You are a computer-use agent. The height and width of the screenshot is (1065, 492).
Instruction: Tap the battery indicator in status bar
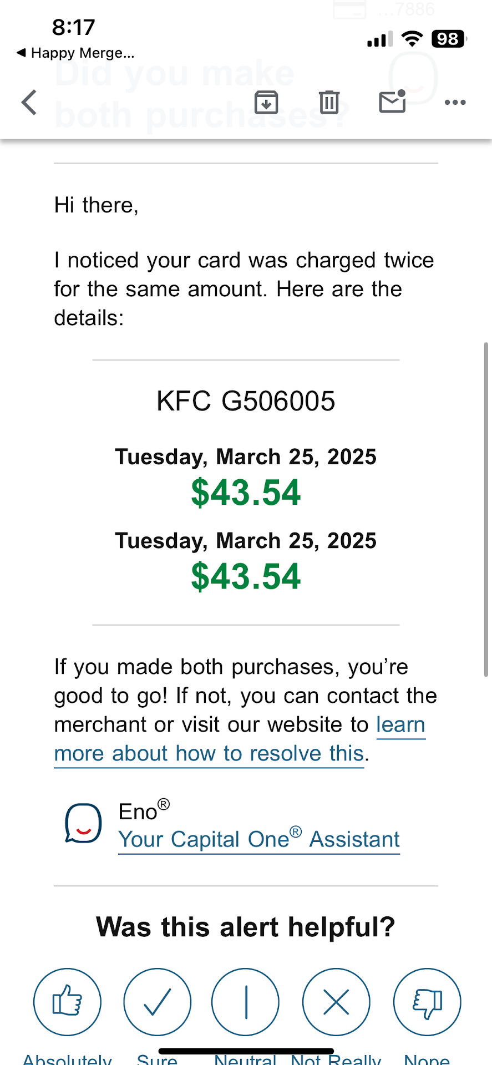click(448, 39)
